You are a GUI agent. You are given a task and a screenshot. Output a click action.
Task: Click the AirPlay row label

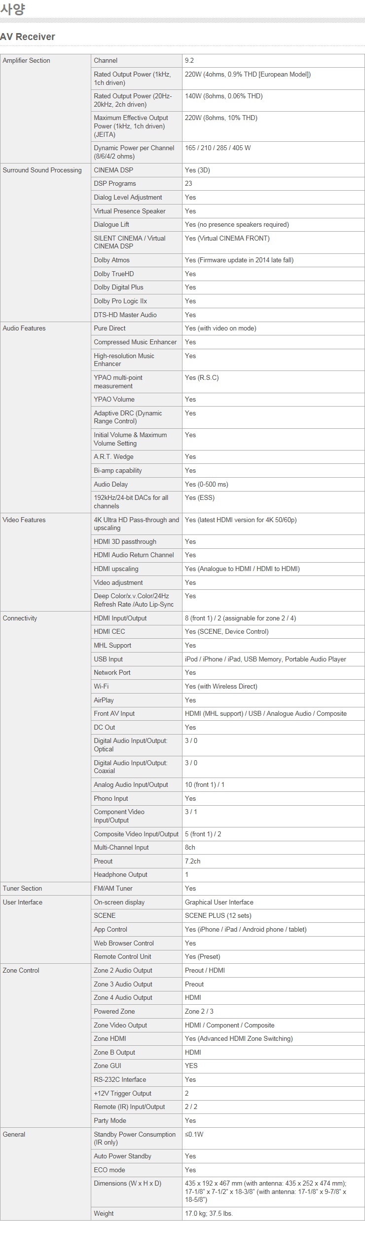pyautogui.click(x=104, y=700)
